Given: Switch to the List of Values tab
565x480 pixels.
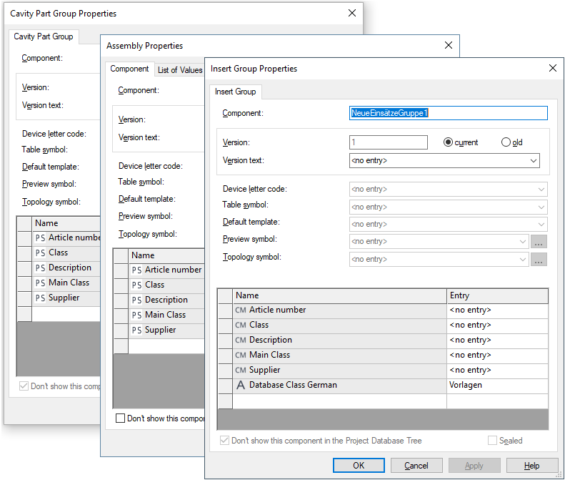Looking at the screenshot, I should pos(179,70).
